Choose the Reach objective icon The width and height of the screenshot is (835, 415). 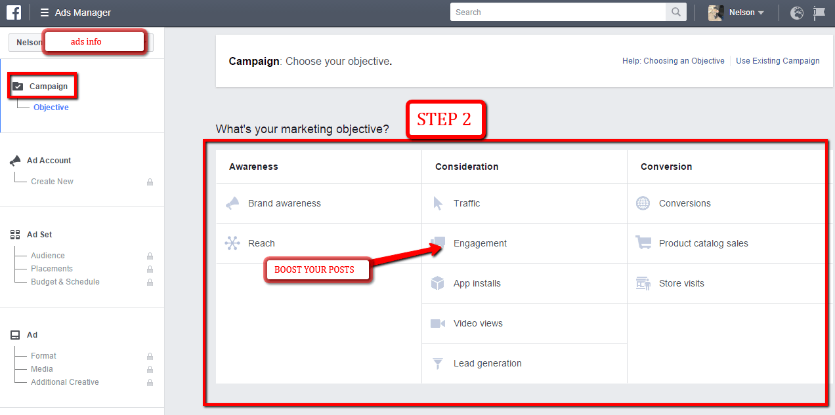232,243
